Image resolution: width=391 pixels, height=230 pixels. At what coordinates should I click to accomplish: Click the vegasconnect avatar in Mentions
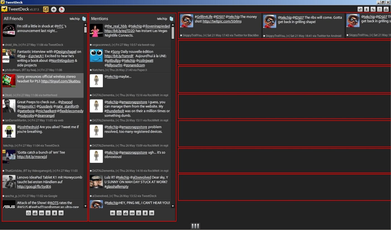(96, 30)
